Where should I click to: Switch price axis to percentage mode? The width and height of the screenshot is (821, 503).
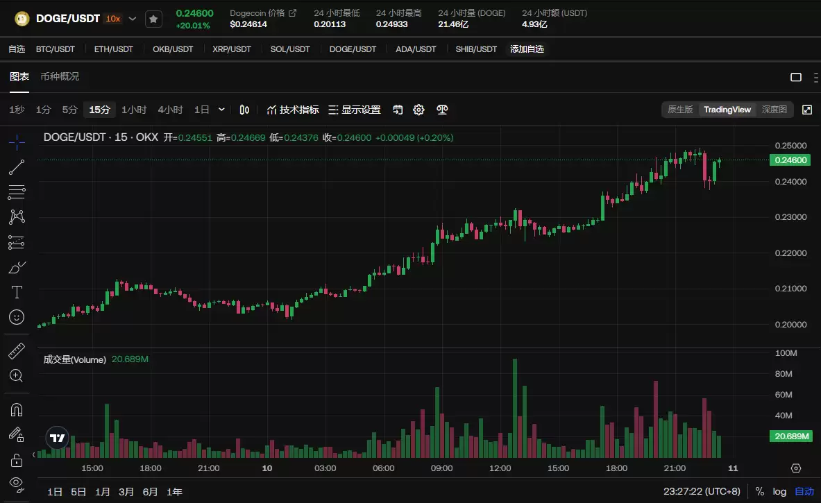(761, 491)
